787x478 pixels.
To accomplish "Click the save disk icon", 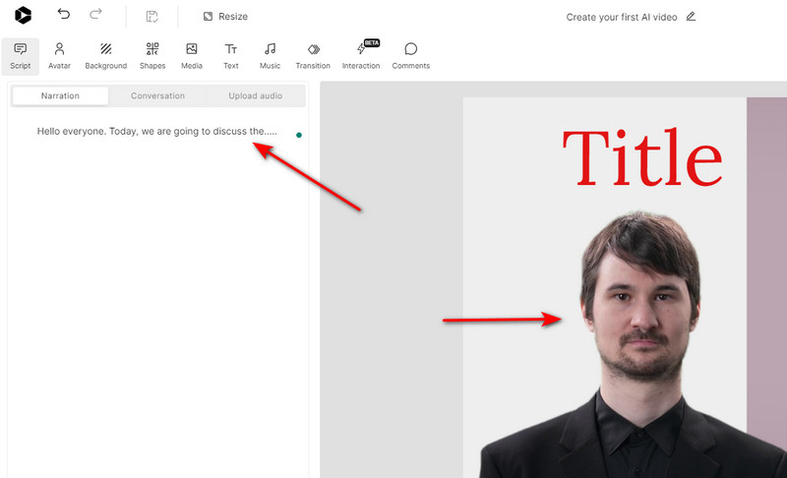I will [x=152, y=17].
